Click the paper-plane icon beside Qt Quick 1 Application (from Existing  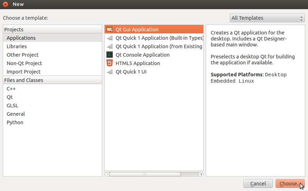pyautogui.click(x=110, y=46)
